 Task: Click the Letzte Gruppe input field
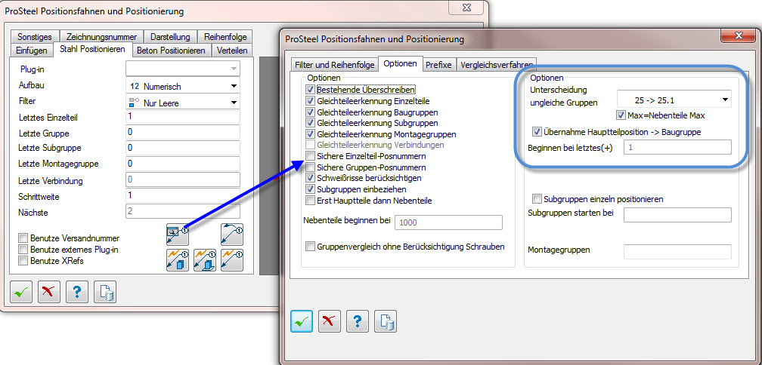click(x=183, y=132)
